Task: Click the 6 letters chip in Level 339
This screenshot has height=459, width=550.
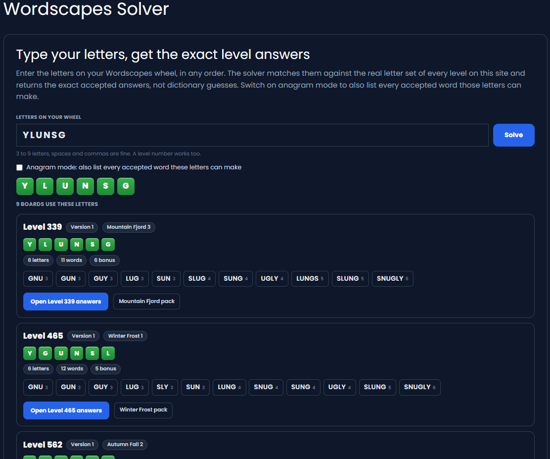Action: [38, 260]
